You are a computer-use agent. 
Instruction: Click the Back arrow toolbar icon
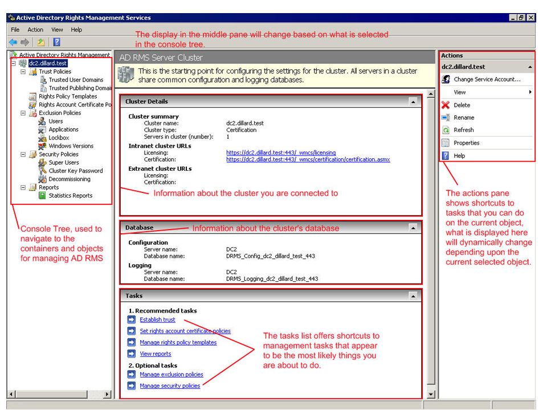point(13,42)
